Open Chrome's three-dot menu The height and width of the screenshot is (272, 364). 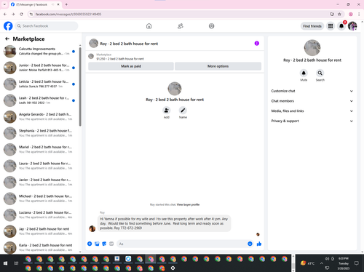[359, 15]
